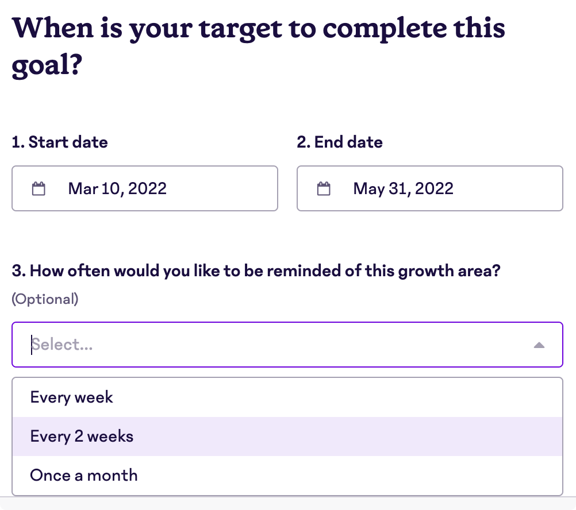Click the End date calendar icon
Image resolution: width=576 pixels, height=510 pixels.
[324, 188]
